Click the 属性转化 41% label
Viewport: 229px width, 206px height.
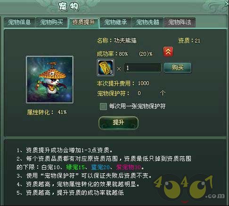click(47, 112)
